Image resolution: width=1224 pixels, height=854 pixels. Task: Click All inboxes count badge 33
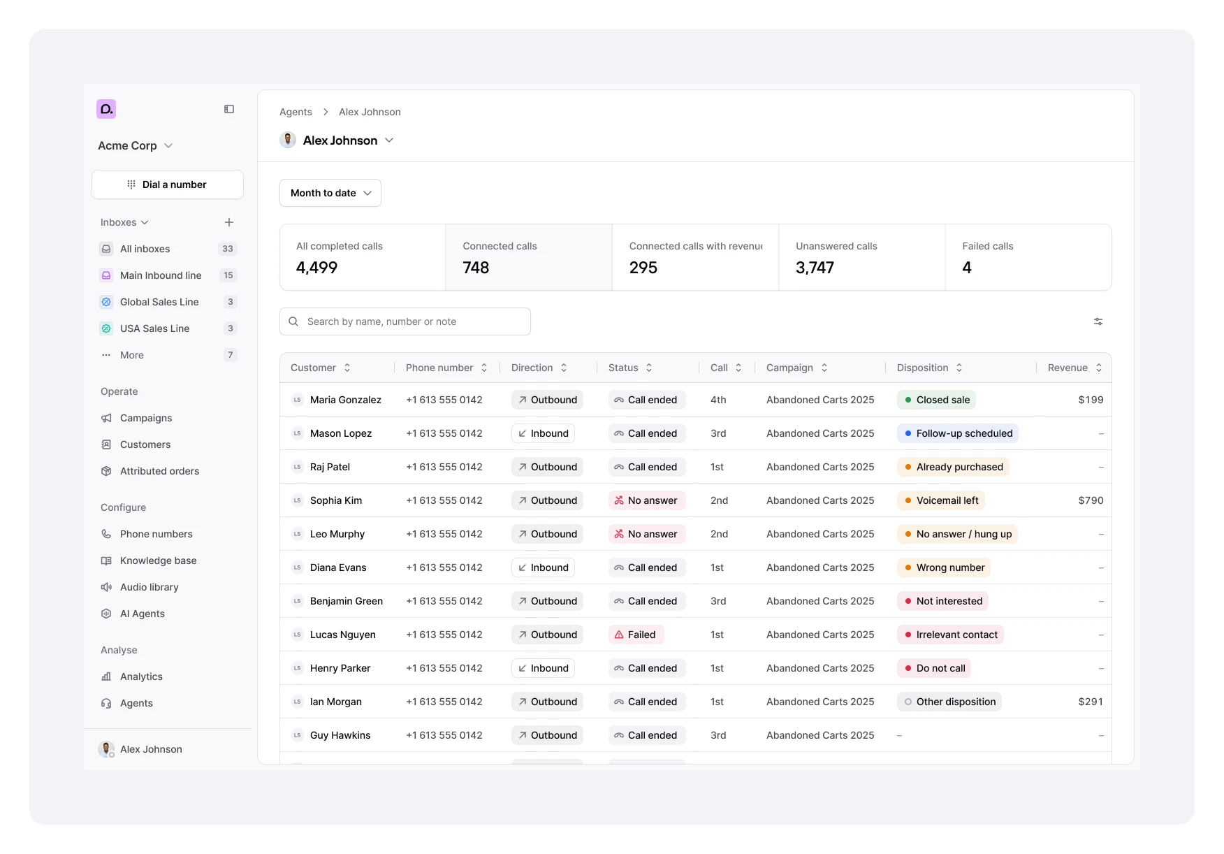pyautogui.click(x=228, y=249)
